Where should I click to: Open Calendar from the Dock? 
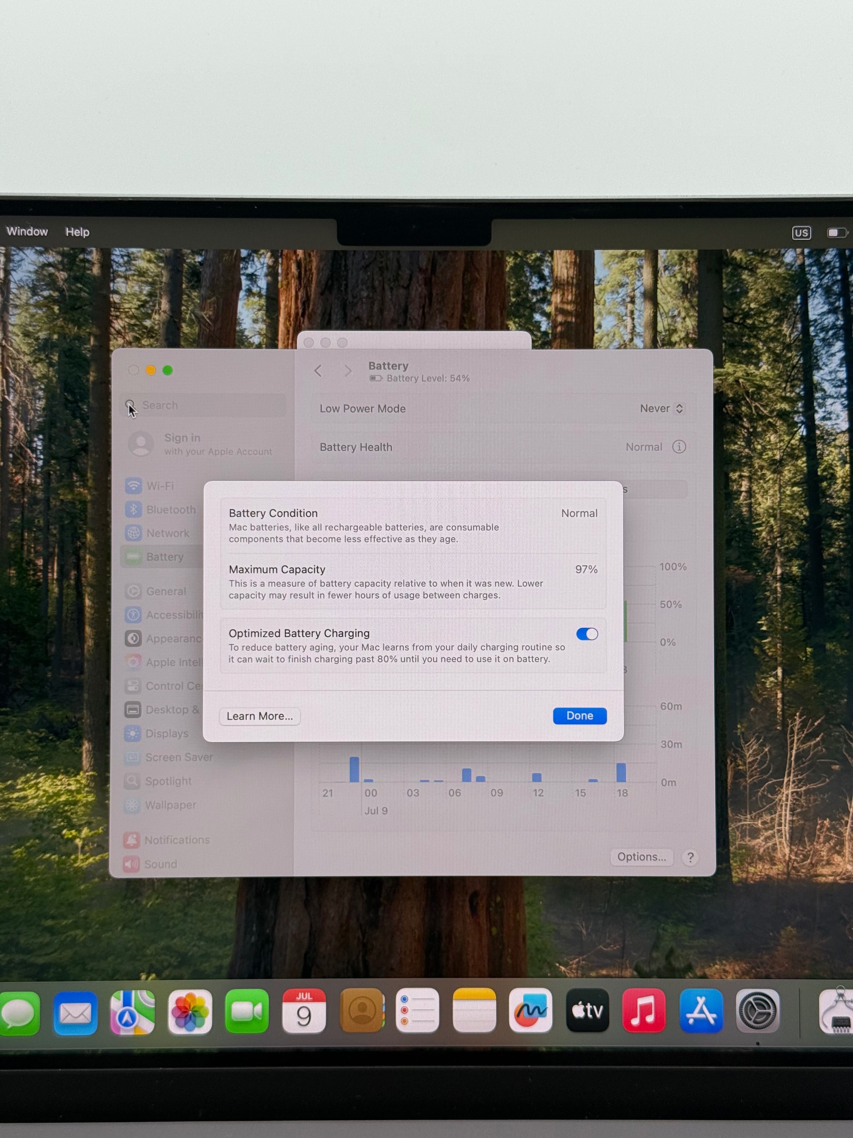[x=304, y=1011]
